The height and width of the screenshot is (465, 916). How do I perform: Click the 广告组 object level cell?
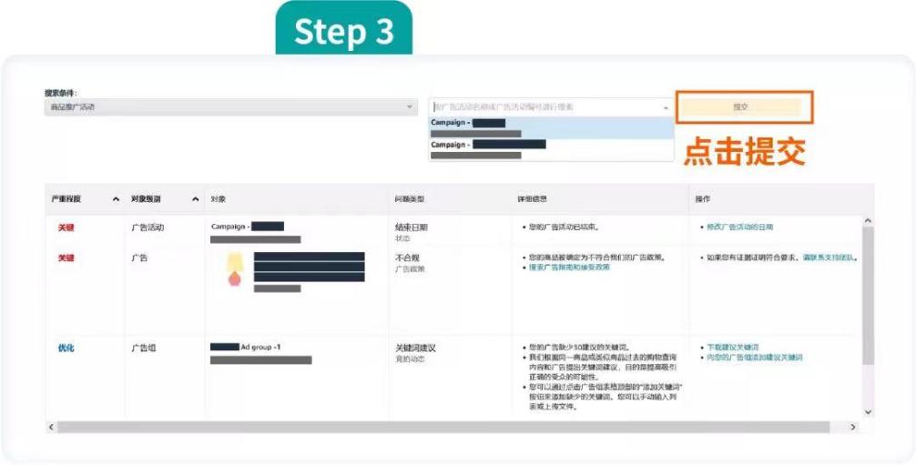[143, 349]
